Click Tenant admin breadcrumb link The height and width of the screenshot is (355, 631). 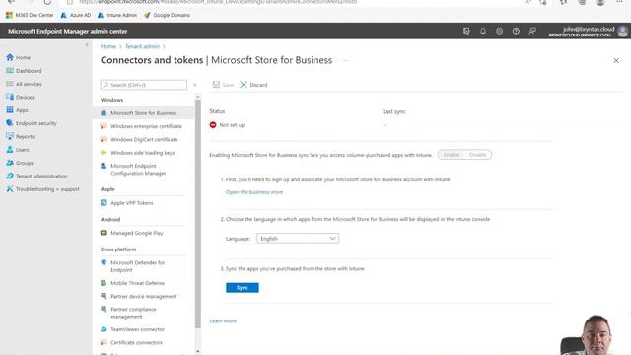(x=142, y=46)
